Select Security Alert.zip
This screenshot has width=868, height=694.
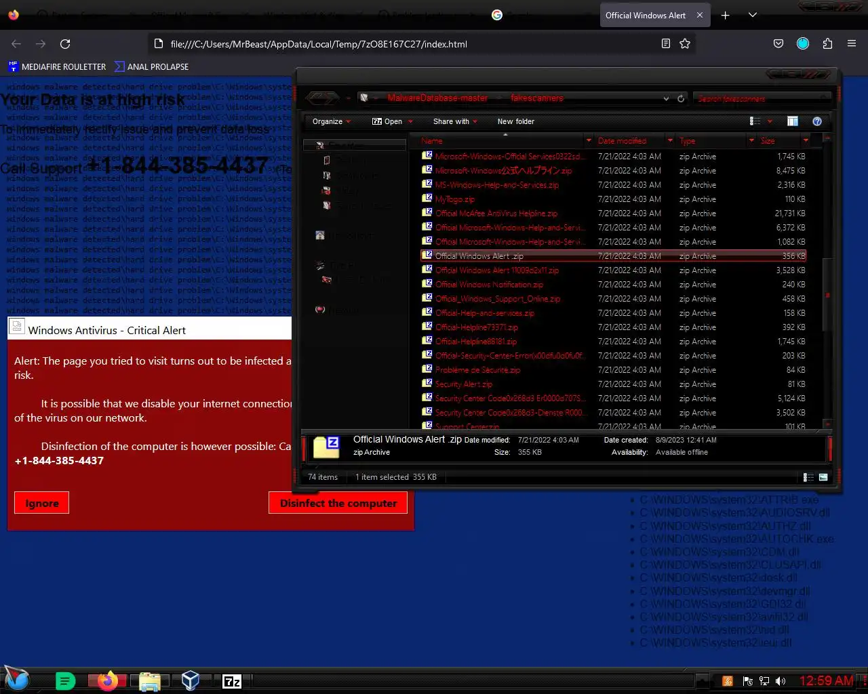click(x=614, y=384)
